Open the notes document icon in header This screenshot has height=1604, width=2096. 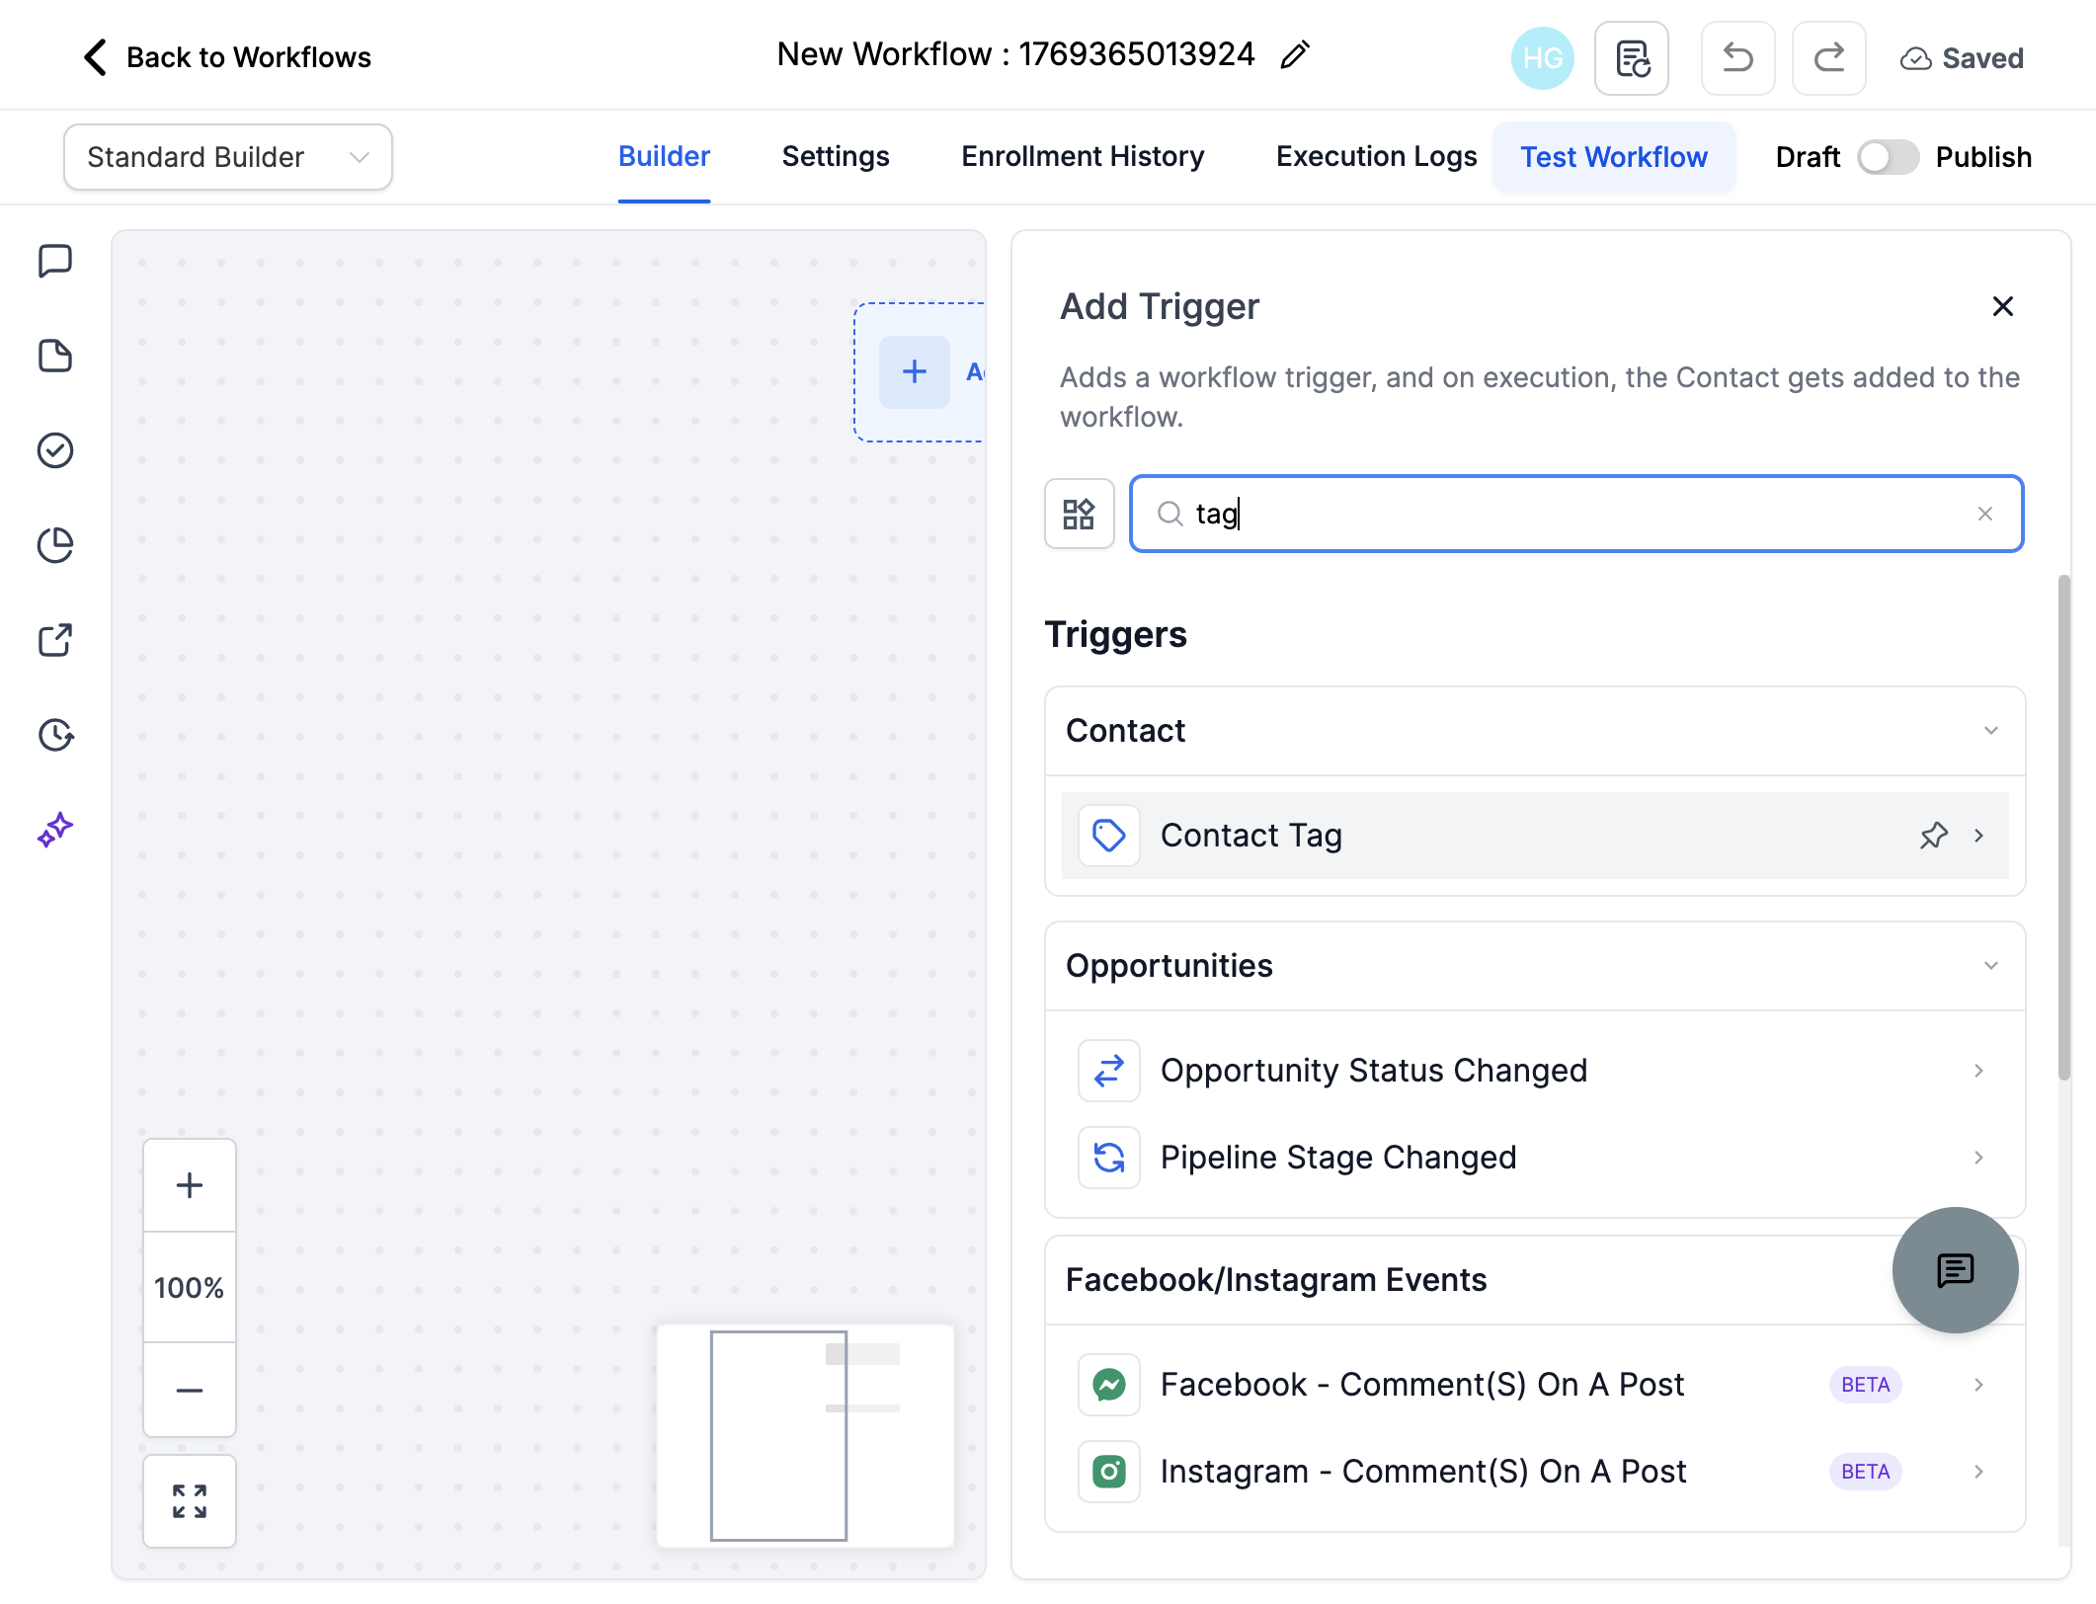[1632, 58]
